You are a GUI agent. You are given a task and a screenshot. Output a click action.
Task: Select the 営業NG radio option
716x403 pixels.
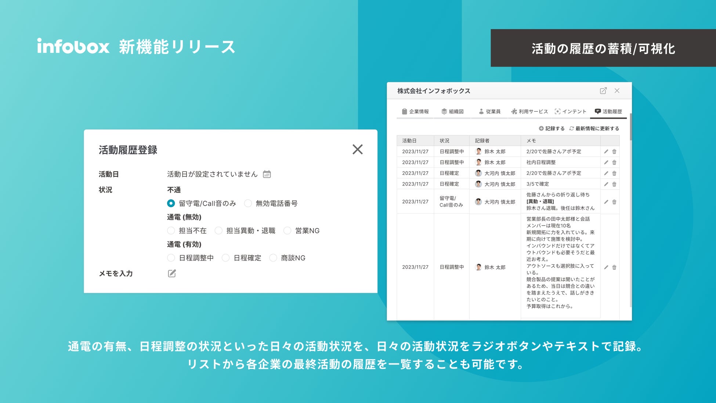pyautogui.click(x=288, y=230)
